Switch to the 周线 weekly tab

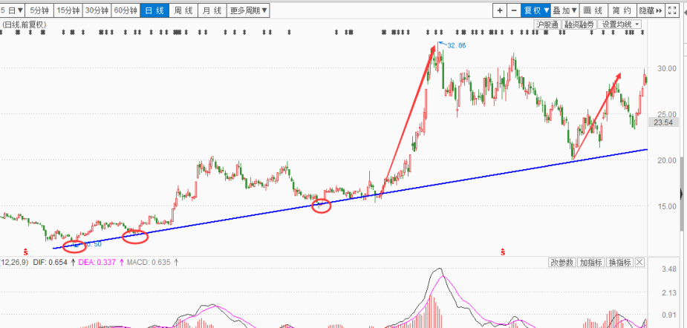(x=183, y=10)
